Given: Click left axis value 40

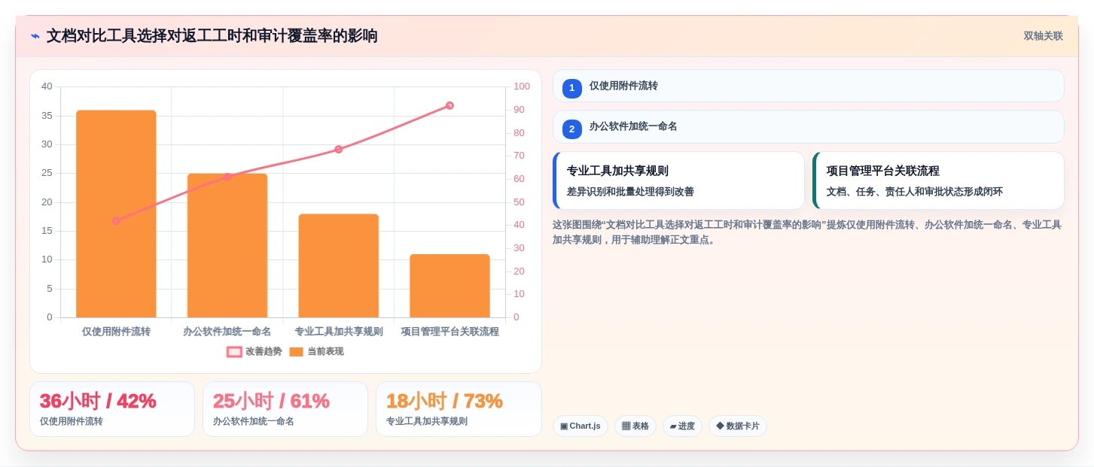Looking at the screenshot, I should pos(47,86).
